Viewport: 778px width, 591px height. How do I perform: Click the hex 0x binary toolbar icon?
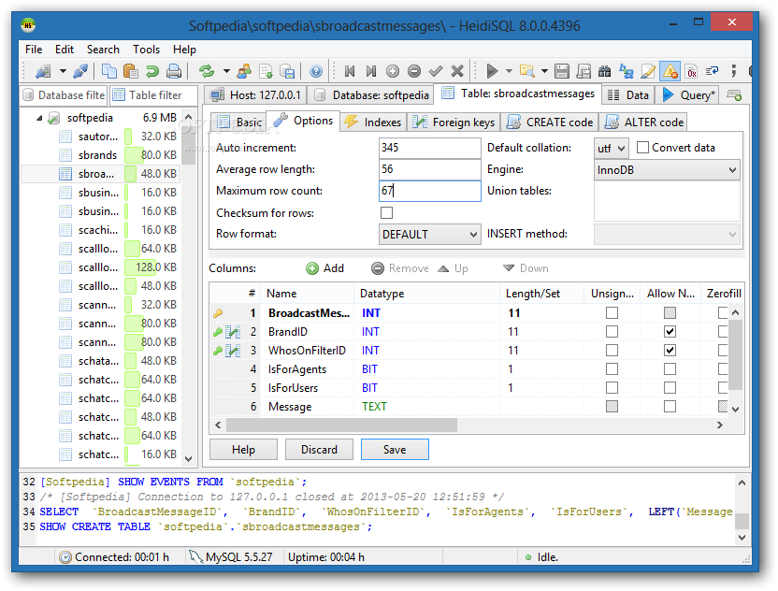(x=691, y=71)
